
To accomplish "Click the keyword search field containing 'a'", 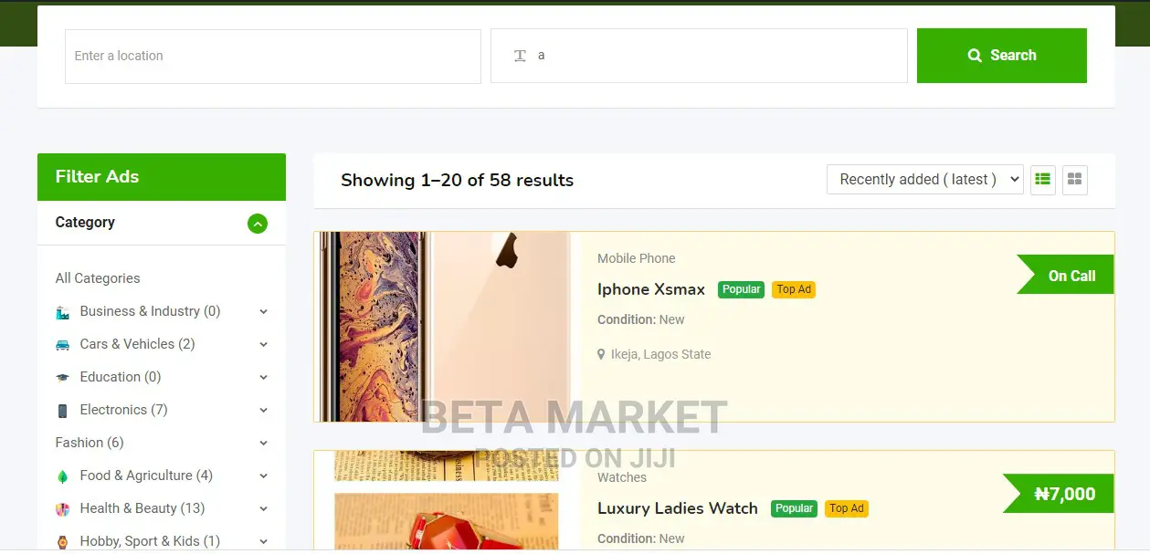I will coord(699,57).
